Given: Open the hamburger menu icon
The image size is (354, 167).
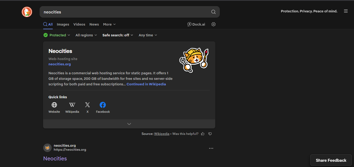Looking at the screenshot, I should (346, 11).
